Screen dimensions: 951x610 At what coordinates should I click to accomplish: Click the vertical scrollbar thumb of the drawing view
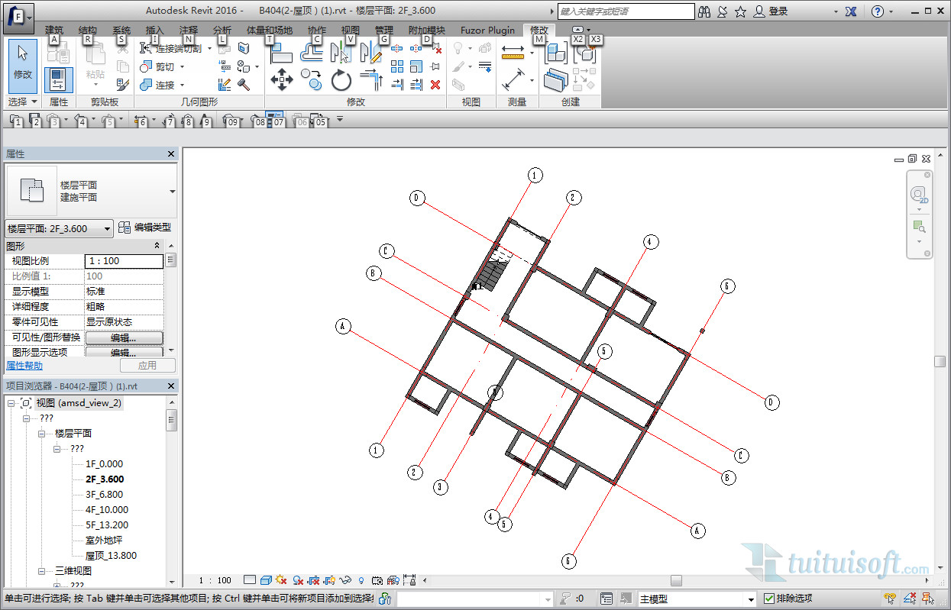(x=940, y=361)
